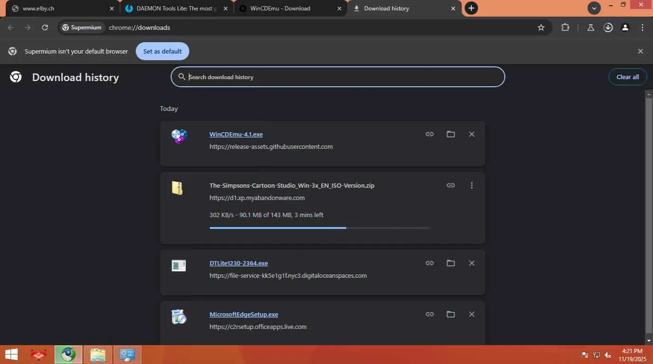Click the MicrosoftEdgeSetup.exe file icon
This screenshot has width=653, height=364.
(x=179, y=317)
